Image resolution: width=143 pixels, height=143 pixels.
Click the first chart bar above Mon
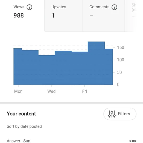click(18, 67)
